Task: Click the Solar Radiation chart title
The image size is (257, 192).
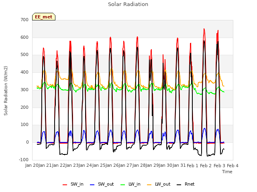Action: pyautogui.click(x=128, y=4)
